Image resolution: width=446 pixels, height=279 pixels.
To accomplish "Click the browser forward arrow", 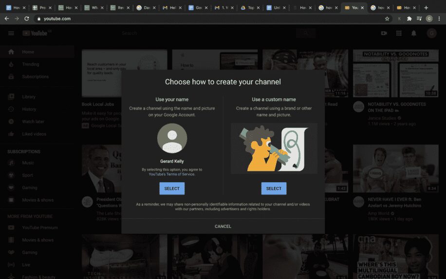I will click(17, 19).
